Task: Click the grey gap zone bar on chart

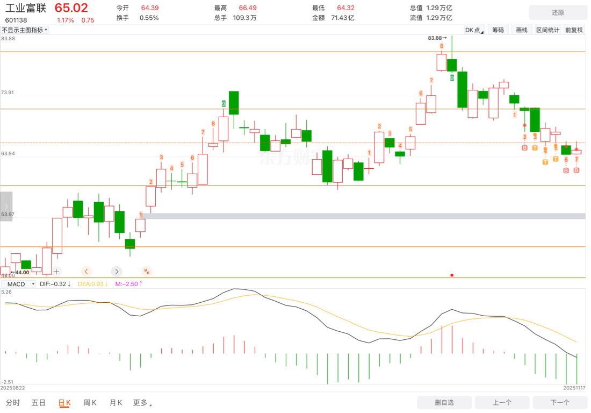Action: 364,216
